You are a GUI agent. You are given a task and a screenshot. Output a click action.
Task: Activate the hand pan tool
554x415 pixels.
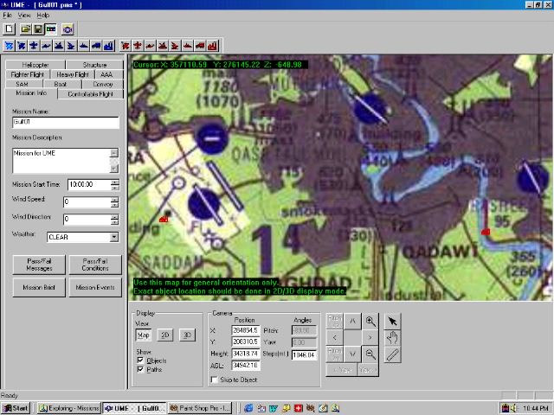point(393,337)
